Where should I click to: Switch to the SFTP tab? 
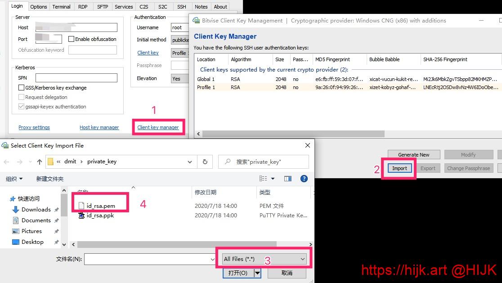[103, 7]
